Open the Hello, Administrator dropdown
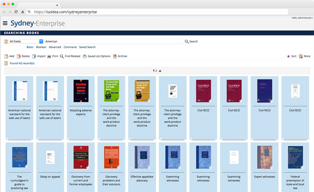Image resolution: width=314 pixels, height=192 pixels. (x=302, y=18)
